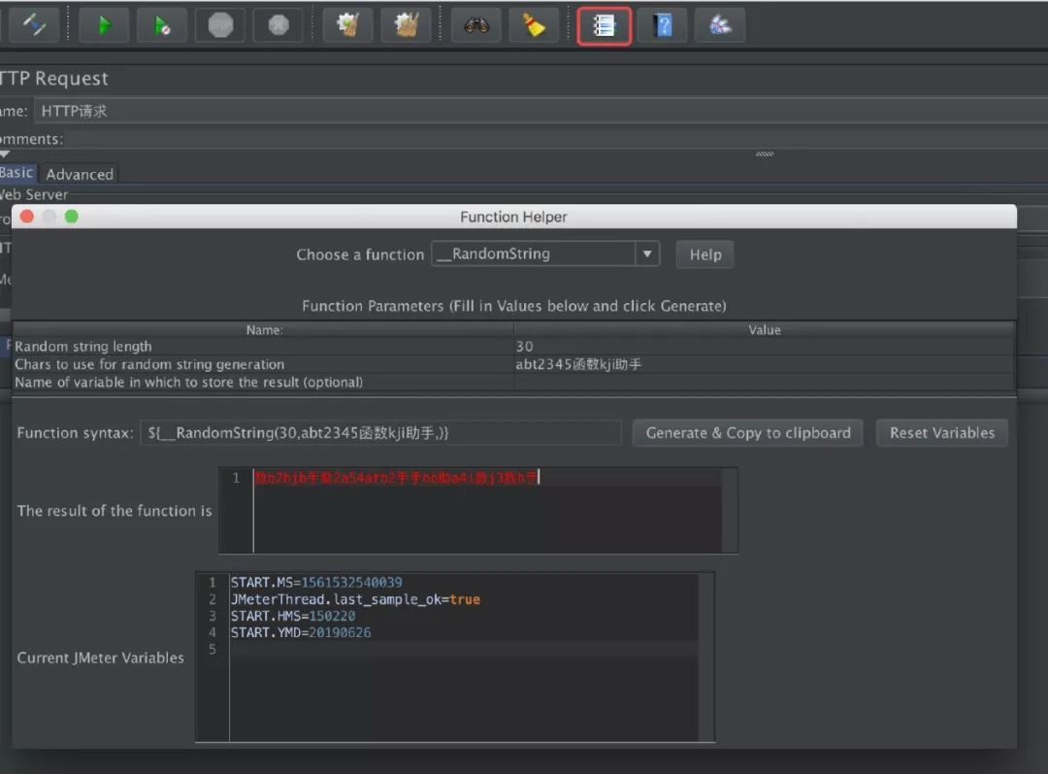Open Function Helper from highlighted toolbar icon
1048x774 pixels.
tap(605, 26)
